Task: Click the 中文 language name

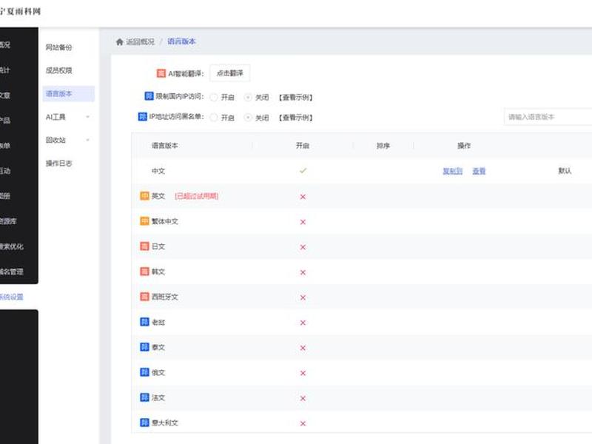Action: 158,171
